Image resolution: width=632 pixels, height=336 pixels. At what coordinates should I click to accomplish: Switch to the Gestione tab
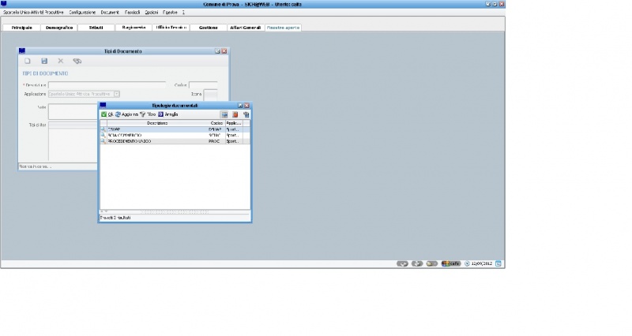[x=208, y=28]
